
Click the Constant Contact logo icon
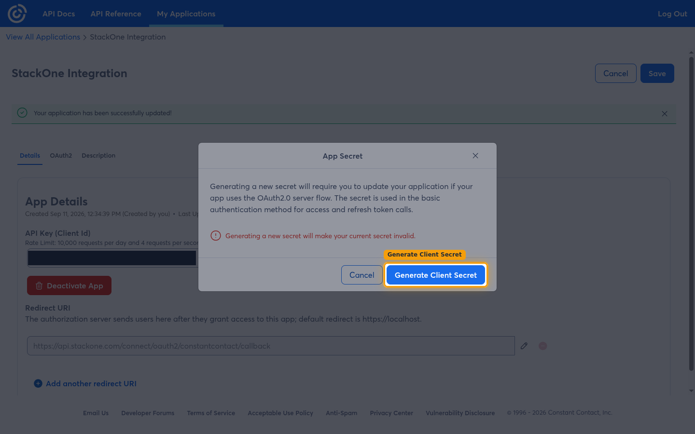tap(17, 14)
